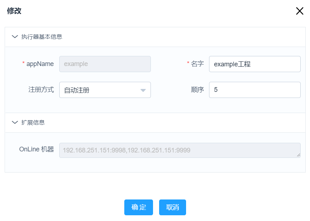Open the 注册方式 dropdown arrow
Image resolution: width=310 pixels, height=221 pixels.
144,90
